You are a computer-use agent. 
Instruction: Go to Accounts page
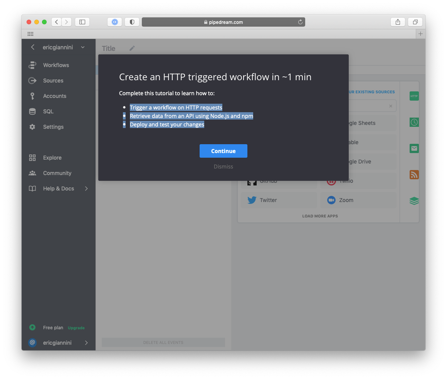pos(54,96)
